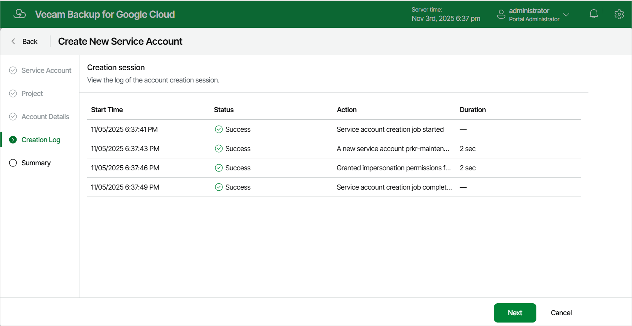Select the 11/05/2025 6:37:46 PM timestamp
The width and height of the screenshot is (632, 326).
(x=125, y=168)
